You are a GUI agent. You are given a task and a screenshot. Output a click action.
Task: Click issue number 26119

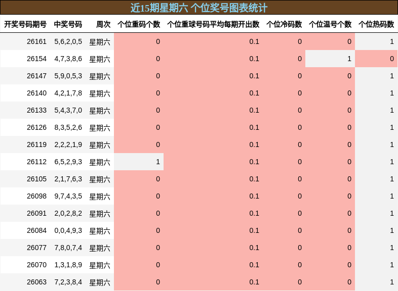(36, 144)
